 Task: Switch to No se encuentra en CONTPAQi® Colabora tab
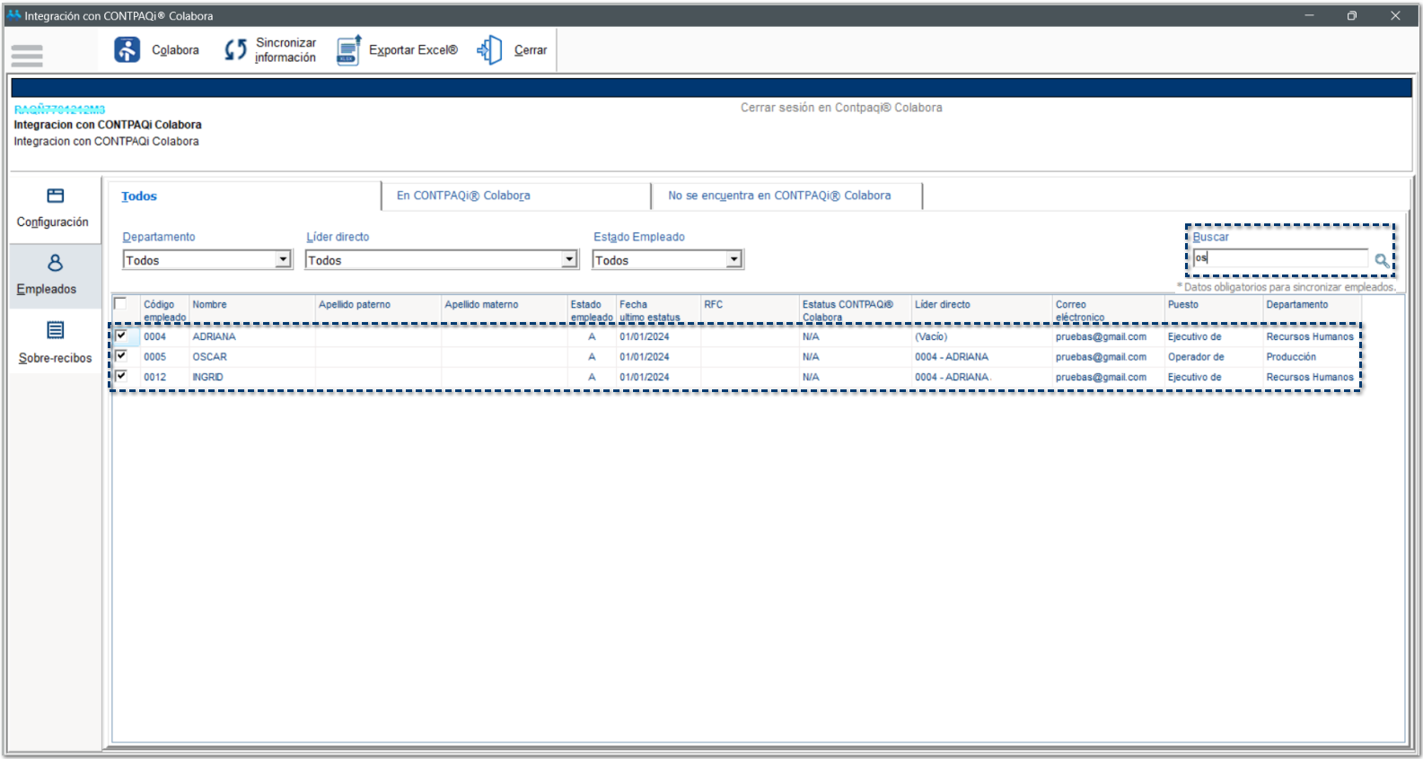[x=779, y=196]
